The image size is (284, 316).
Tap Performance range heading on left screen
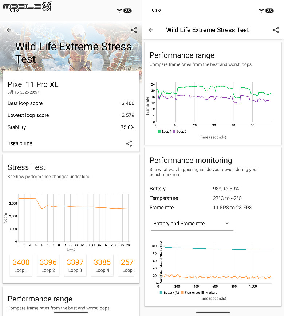(40, 299)
